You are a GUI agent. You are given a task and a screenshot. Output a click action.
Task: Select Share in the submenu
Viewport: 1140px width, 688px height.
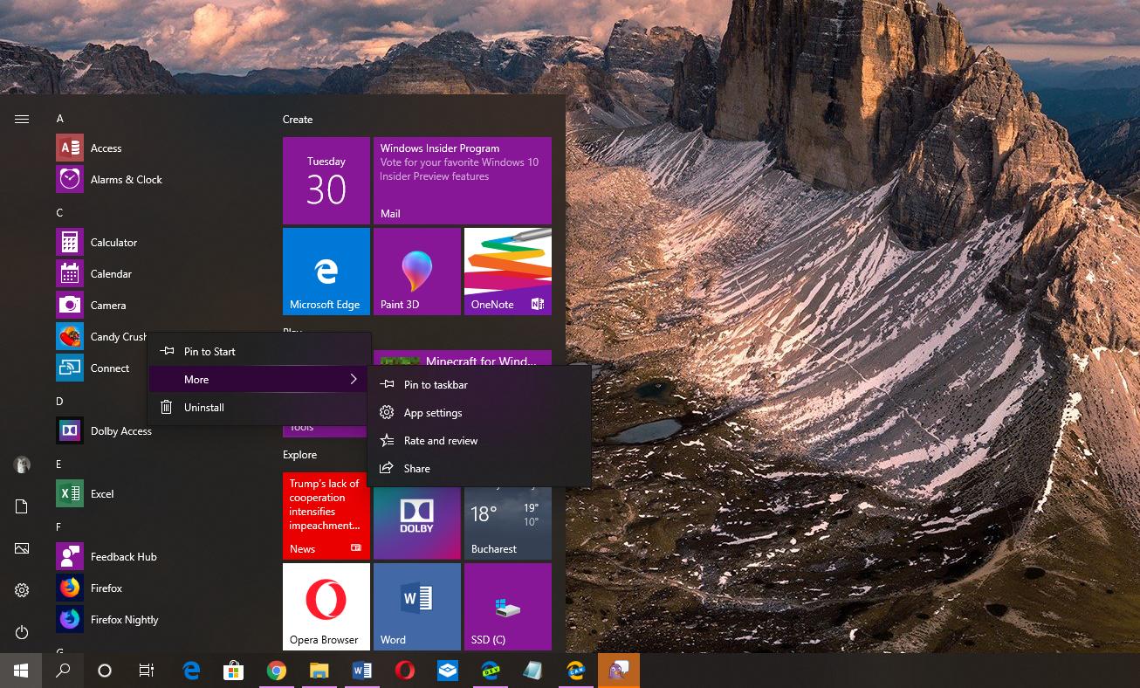tap(479, 469)
